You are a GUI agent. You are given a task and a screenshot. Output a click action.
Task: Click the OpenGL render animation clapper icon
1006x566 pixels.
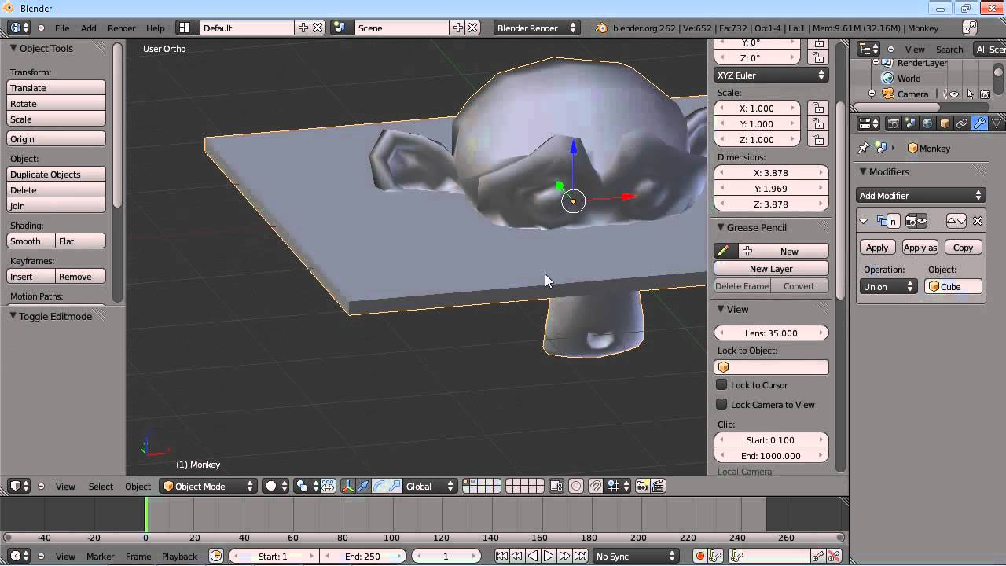[658, 486]
